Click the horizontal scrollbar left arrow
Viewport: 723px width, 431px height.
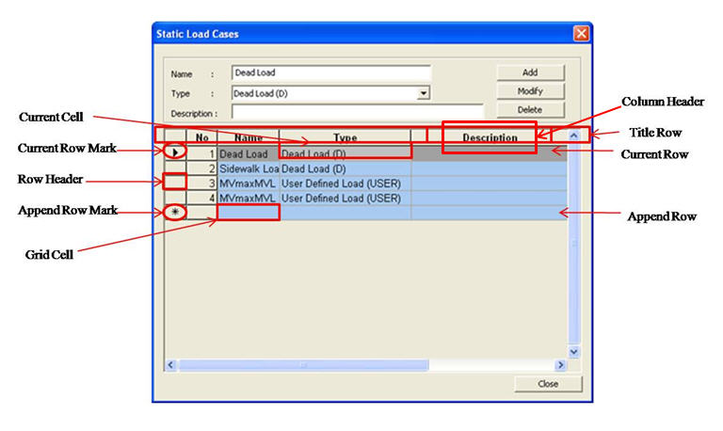click(171, 364)
